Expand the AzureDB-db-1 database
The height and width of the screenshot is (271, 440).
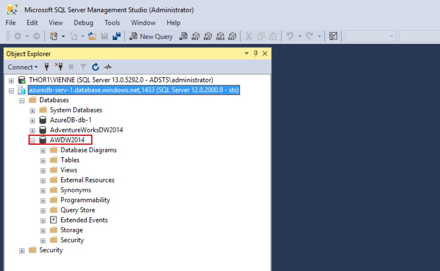32,121
